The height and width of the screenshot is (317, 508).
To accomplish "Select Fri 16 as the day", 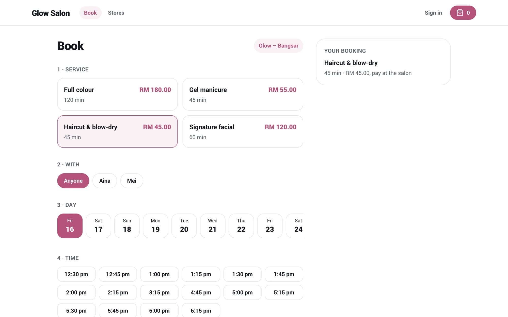I will (x=70, y=226).
